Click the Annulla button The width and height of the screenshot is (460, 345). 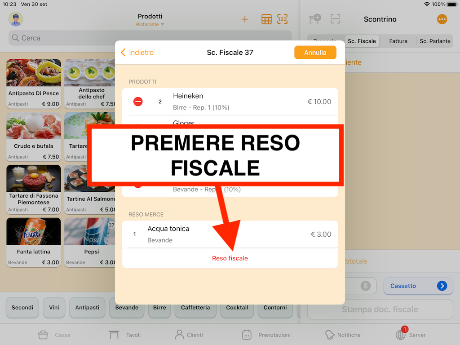point(315,53)
